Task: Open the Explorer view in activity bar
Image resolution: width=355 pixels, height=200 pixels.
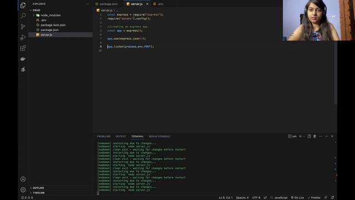Action: point(23,5)
